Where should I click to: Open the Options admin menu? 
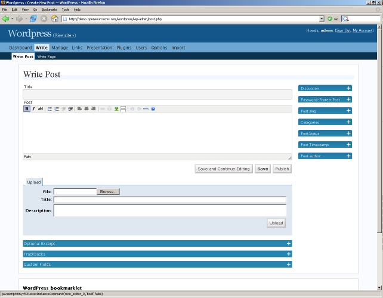(x=159, y=48)
